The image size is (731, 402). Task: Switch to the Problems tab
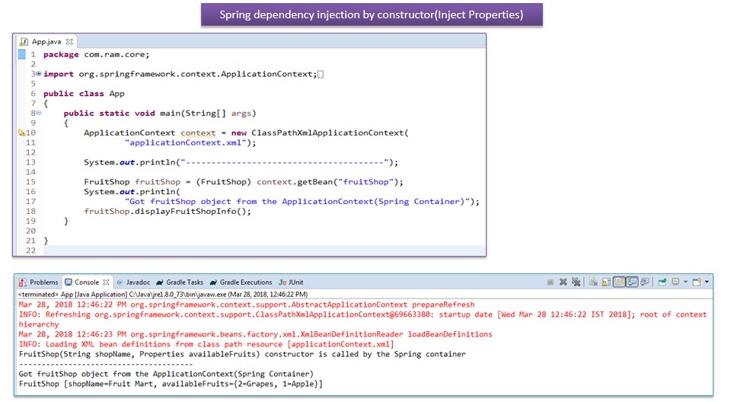pos(38,282)
